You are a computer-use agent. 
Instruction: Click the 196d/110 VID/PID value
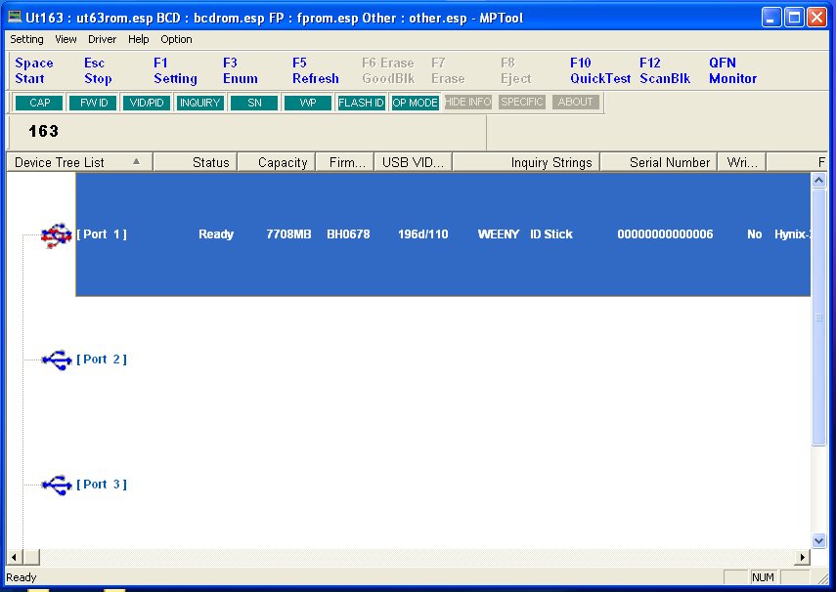coord(422,234)
